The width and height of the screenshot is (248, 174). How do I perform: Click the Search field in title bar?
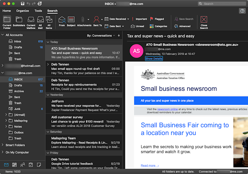pyautogui.click(x=222, y=4)
